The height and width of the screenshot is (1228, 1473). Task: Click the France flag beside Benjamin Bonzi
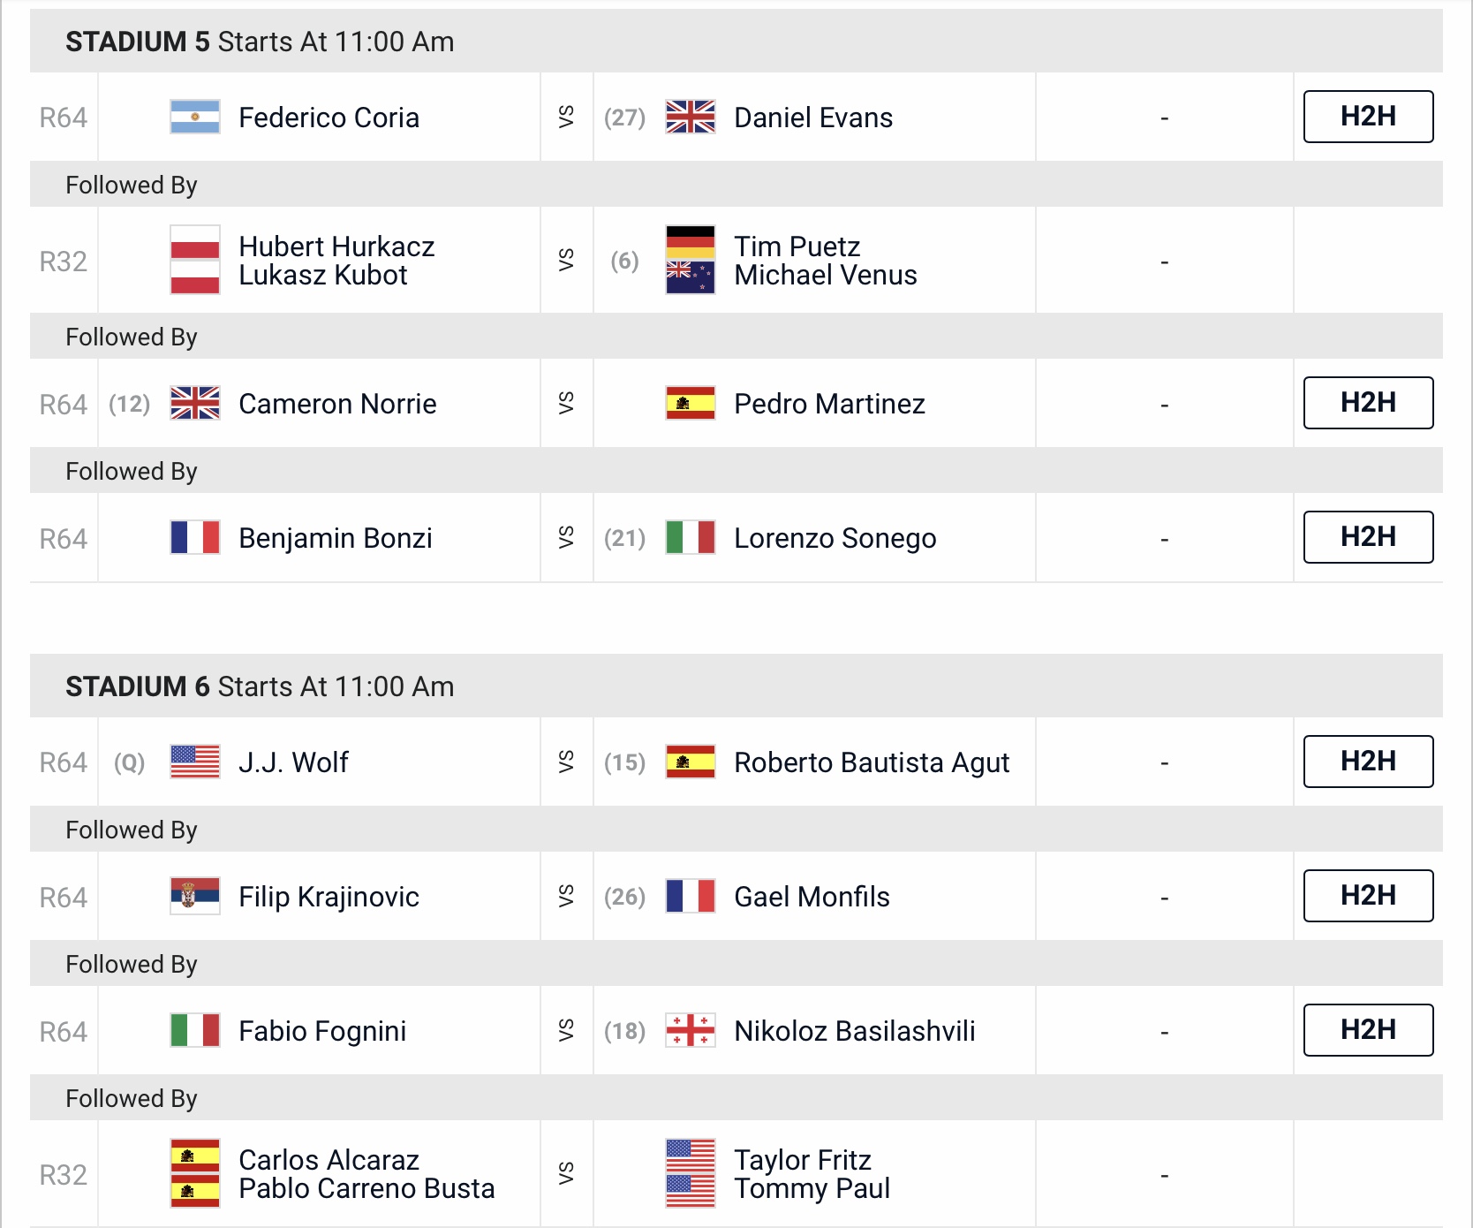tap(195, 537)
